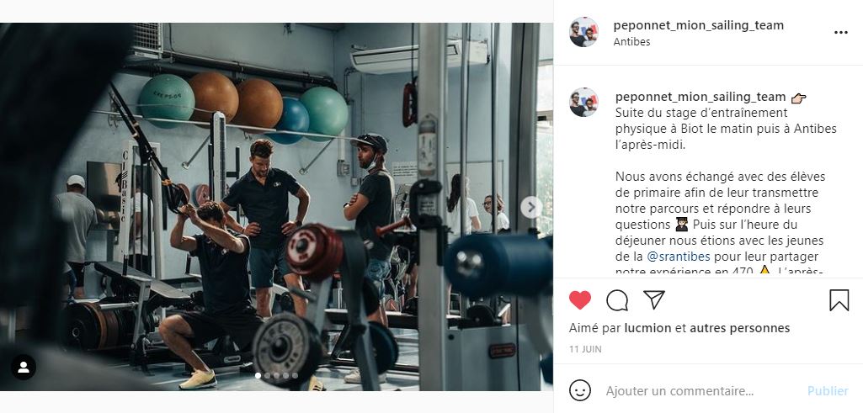Viewport: 863px width, 413px height.
Task: Click the 'Ajouter un commentaire' field
Action: point(701,391)
